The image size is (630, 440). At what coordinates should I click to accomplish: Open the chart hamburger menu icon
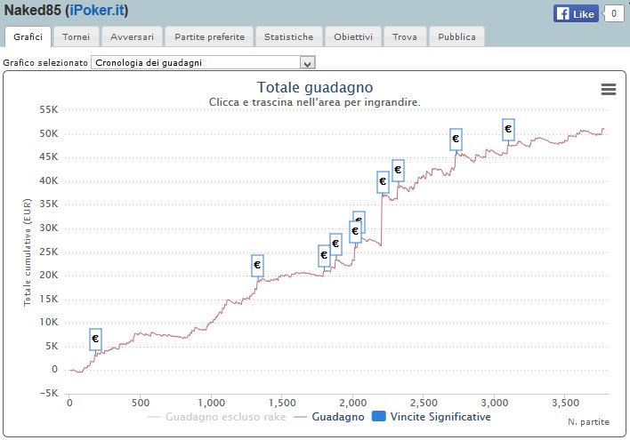pyautogui.click(x=609, y=89)
